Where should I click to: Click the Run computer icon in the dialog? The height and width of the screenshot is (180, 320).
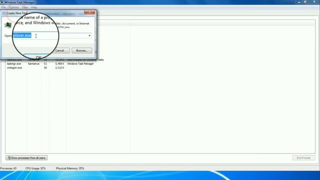[8, 25]
